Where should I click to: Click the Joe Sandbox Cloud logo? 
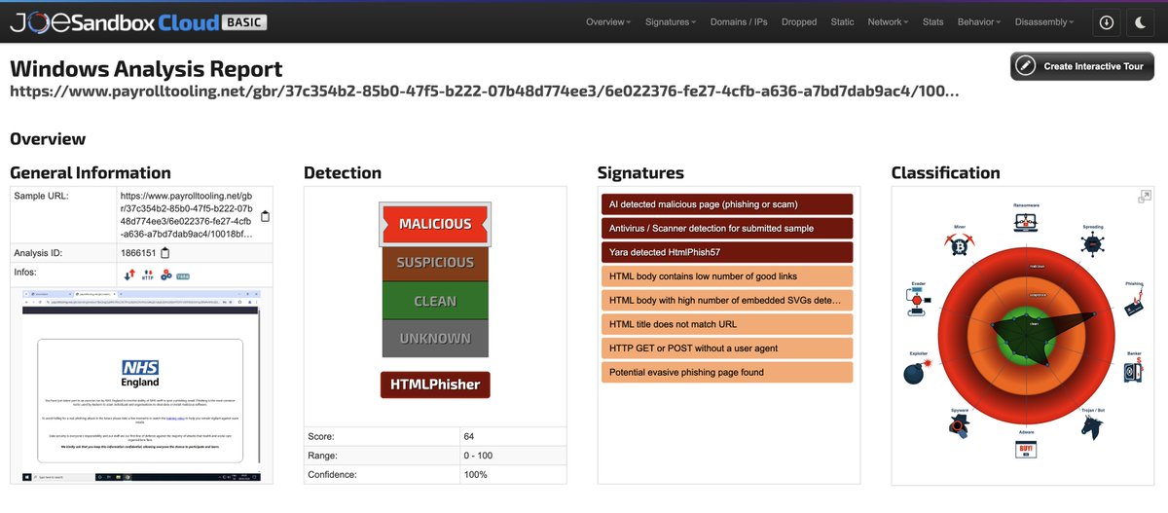tap(113, 21)
